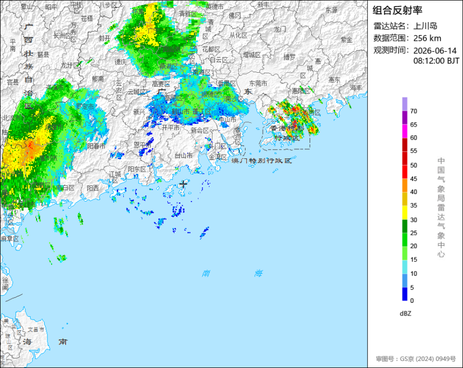This screenshot has height=368, width=463.
Task: Click the 08:12:00 BJT time value
Action: [x=436, y=61]
